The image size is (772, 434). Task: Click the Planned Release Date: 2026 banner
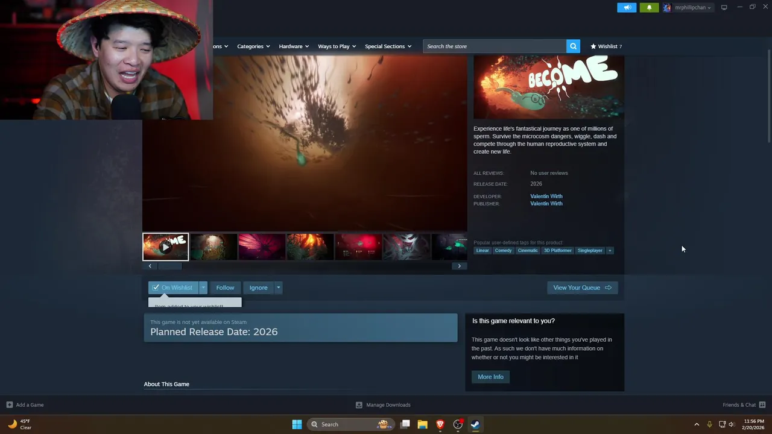300,328
